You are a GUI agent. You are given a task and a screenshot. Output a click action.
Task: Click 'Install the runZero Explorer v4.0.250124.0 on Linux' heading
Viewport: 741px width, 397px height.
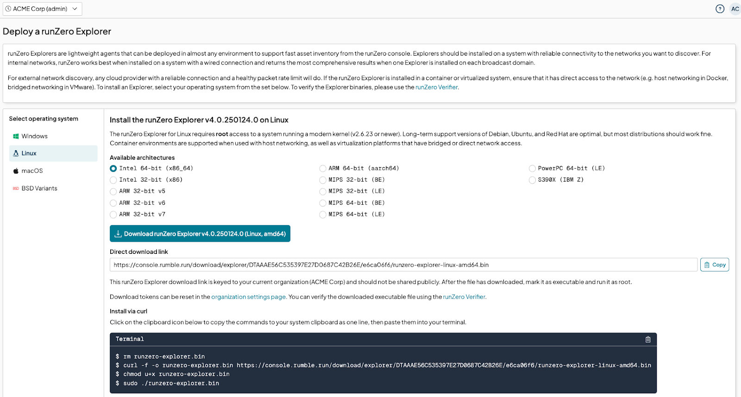(199, 120)
